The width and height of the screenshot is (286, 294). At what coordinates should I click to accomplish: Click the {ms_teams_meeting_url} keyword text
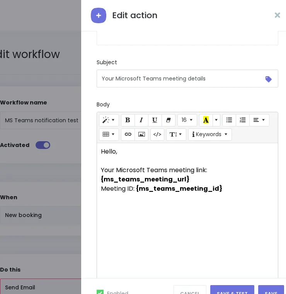point(145,179)
